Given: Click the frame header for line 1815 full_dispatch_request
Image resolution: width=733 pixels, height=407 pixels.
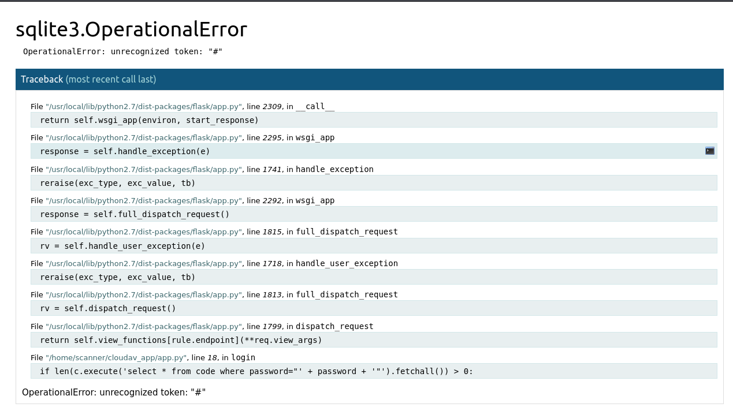Looking at the screenshot, I should 214,232.
